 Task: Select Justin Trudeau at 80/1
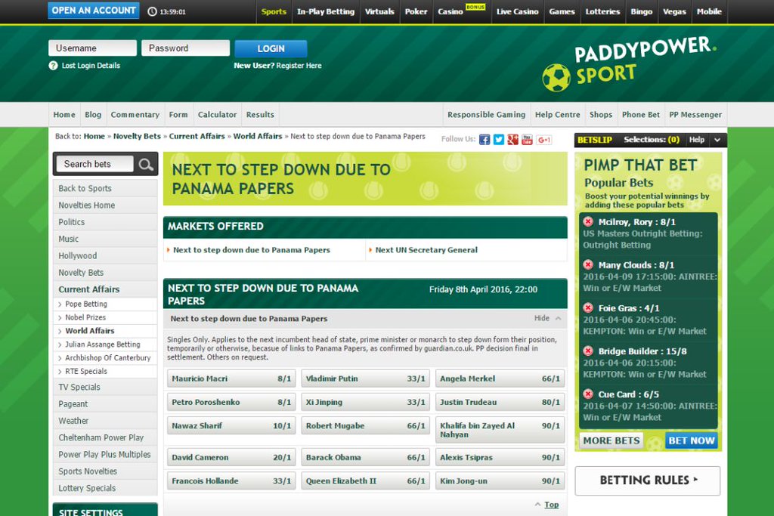pyautogui.click(x=500, y=402)
